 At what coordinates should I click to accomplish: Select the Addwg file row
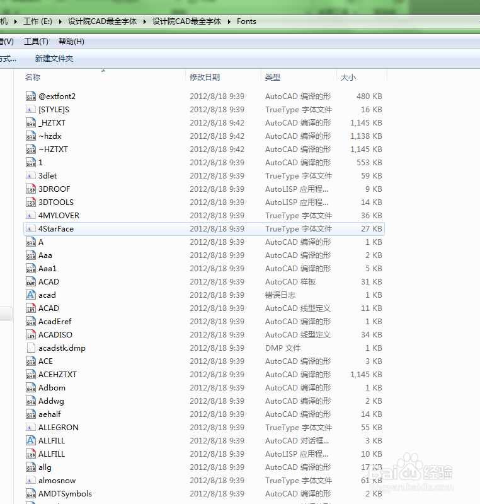point(204,401)
